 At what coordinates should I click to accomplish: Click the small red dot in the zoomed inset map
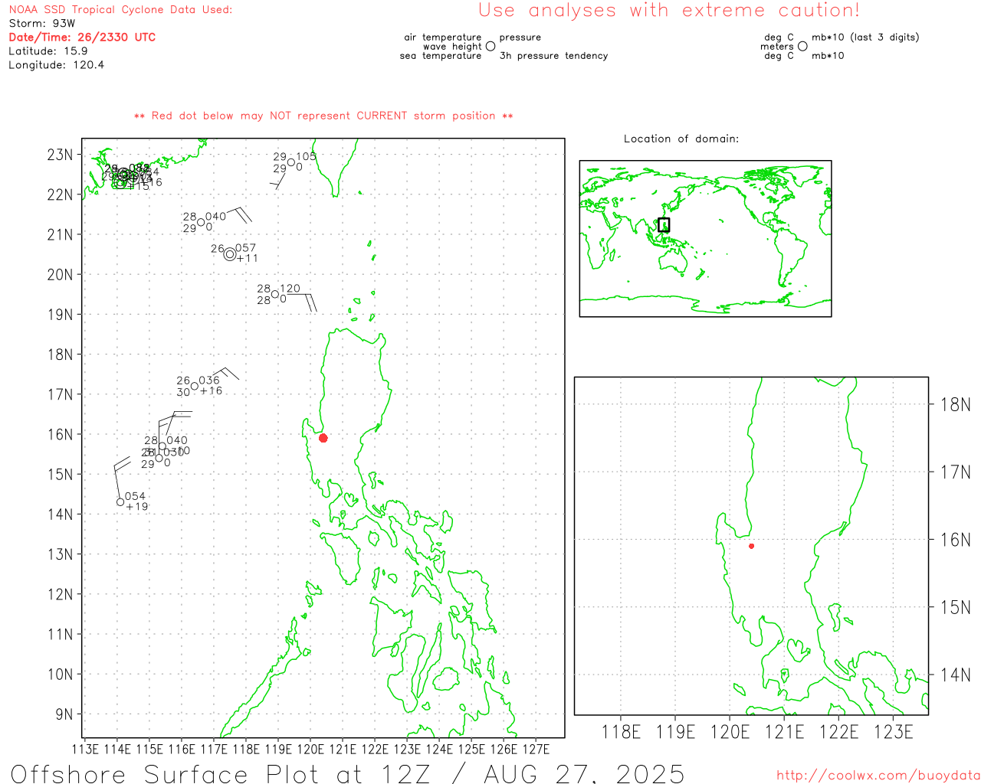coord(751,546)
